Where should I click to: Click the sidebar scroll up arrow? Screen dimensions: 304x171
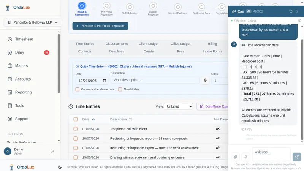(x=59, y=32)
